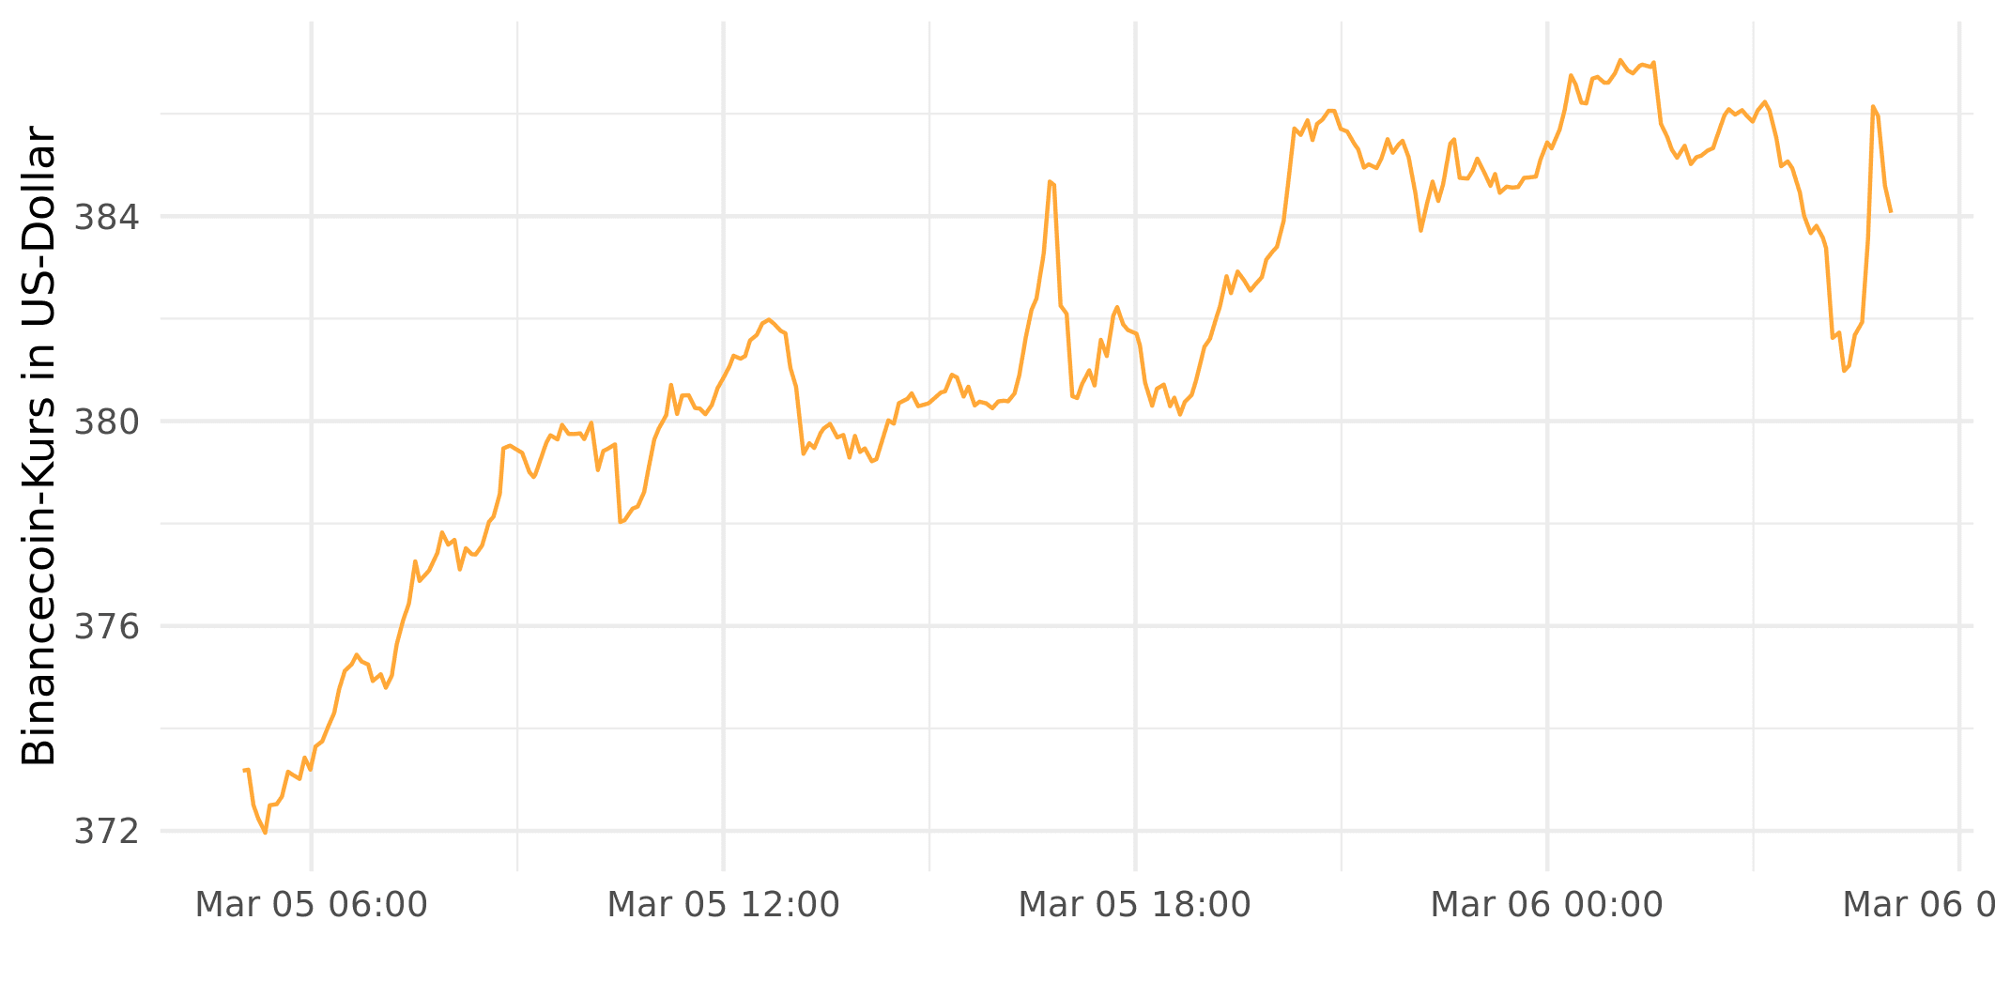
Task: Click the line where it crosses Mar 05 18:00 gridline
Action: [1136, 333]
